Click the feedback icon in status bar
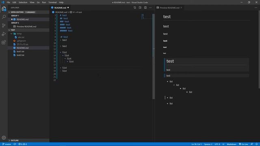 coord(252,144)
